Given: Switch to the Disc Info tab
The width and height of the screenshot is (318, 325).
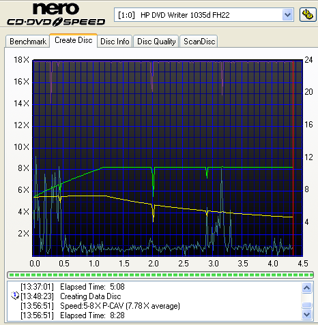Looking at the screenshot, I should (115, 42).
